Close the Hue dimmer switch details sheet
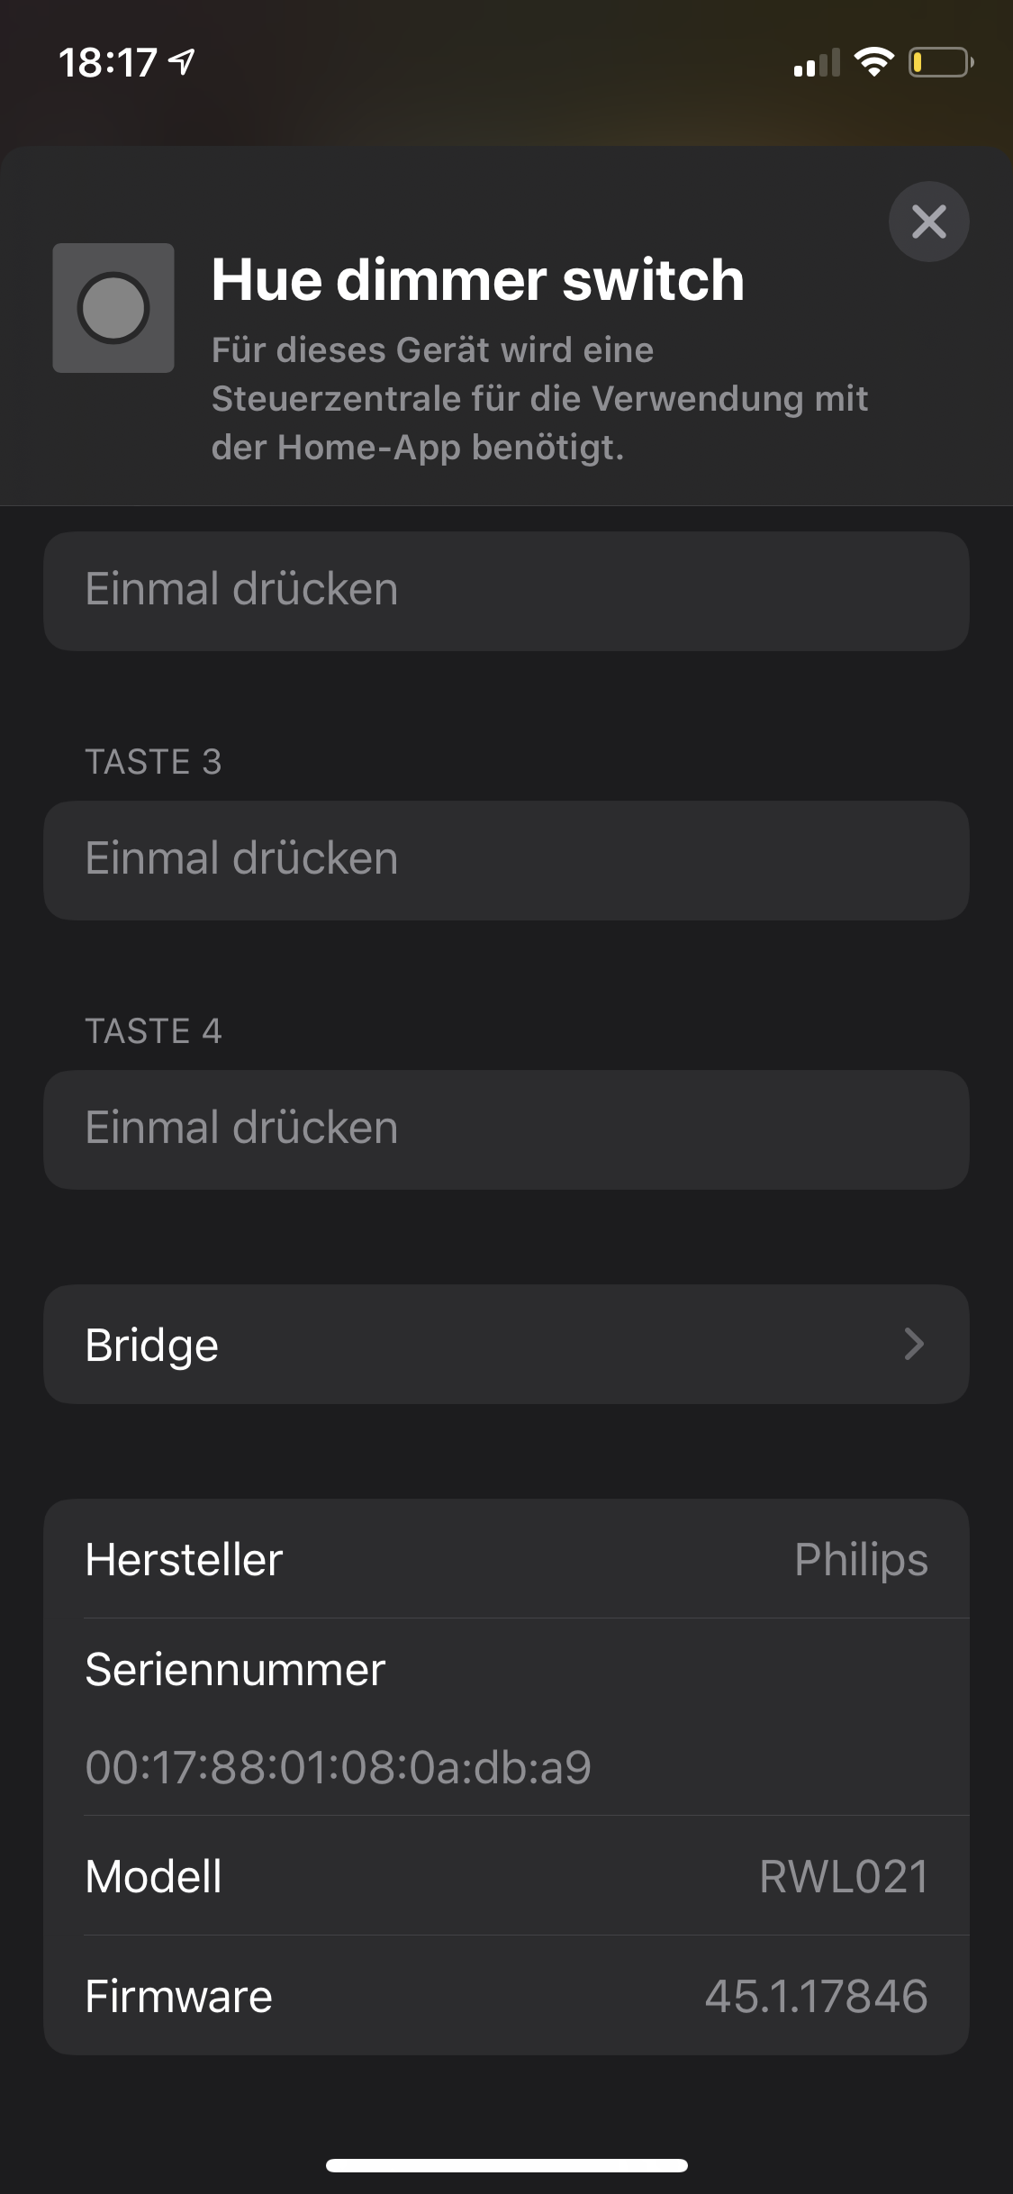The image size is (1013, 2194). (928, 222)
